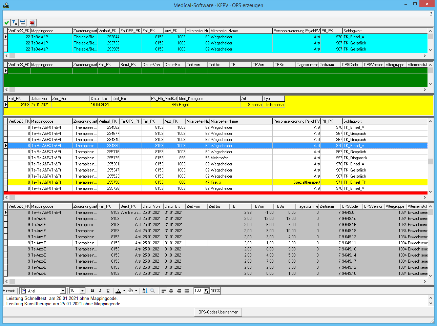Toggle underline formatting in the Hinweis toolbar
437x326 pixels.
click(x=108, y=290)
